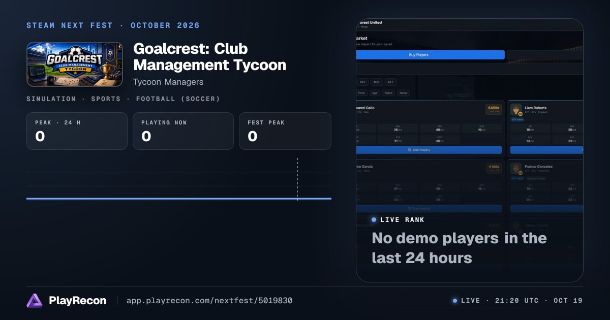Click the Liam Roberts player name
This screenshot has width=610, height=320.
coord(535,108)
